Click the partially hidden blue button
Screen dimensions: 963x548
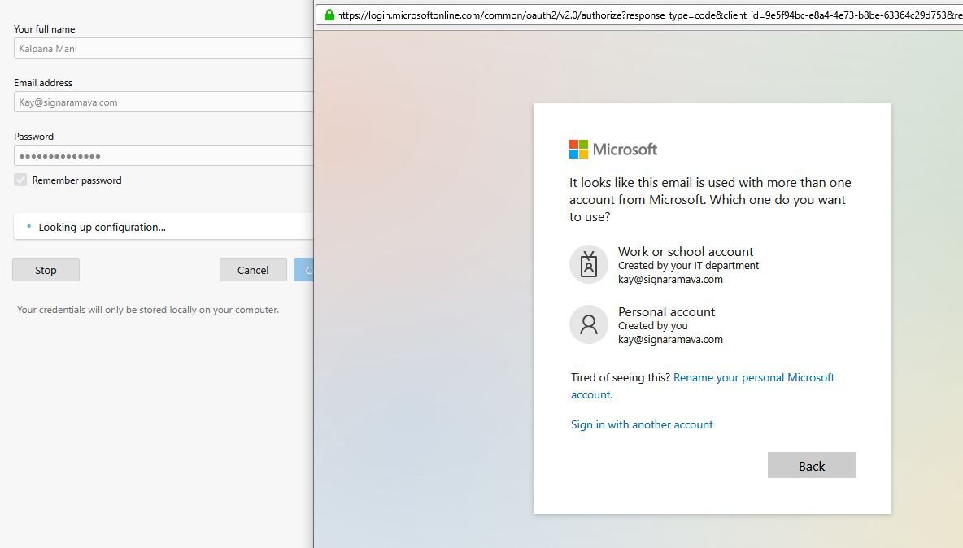click(303, 270)
